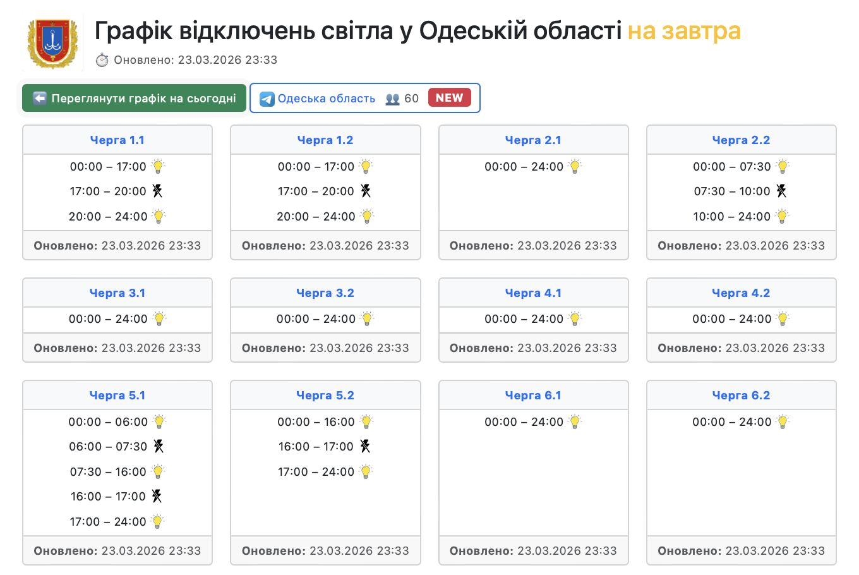859x575 pixels.
Task: Click the light bulb icon in Черга 6.2
Action: click(x=783, y=421)
